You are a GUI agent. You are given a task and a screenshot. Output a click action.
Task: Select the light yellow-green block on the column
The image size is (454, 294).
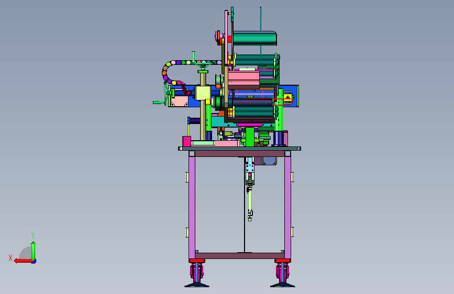coord(203,93)
